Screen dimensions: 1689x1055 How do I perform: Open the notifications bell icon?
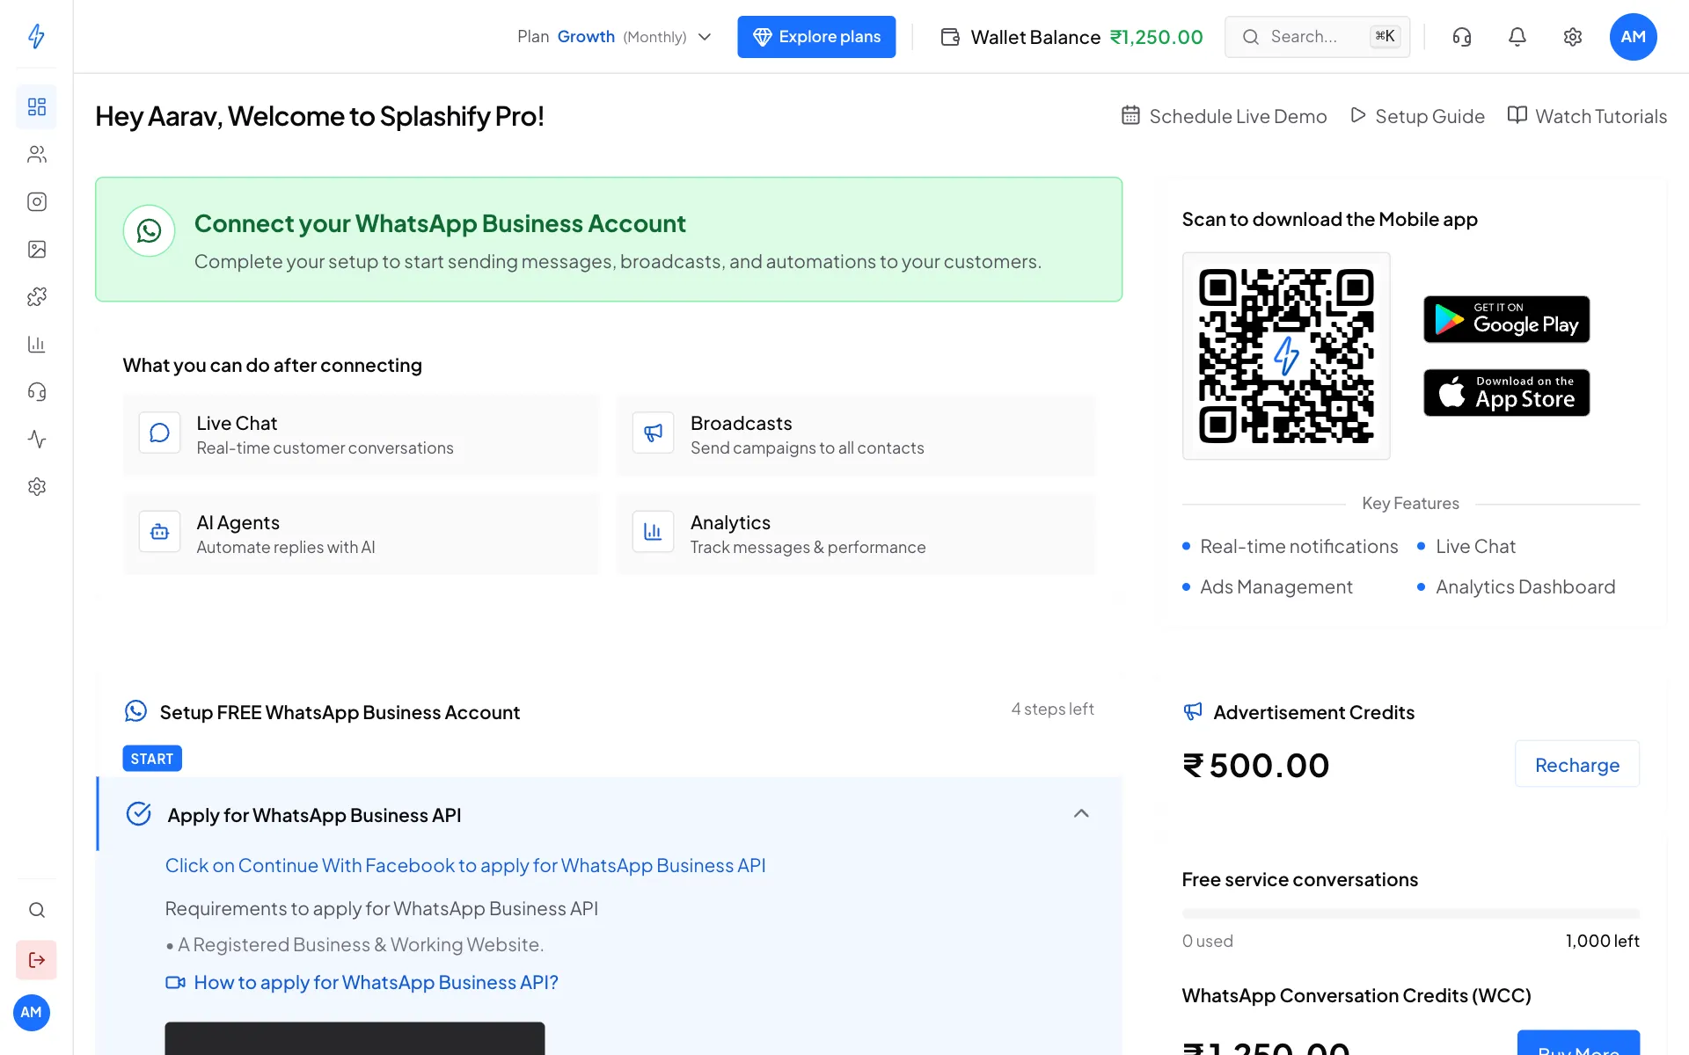coord(1517,37)
